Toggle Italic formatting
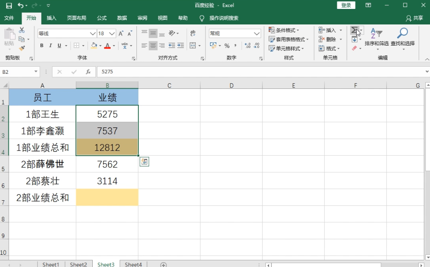The width and height of the screenshot is (430, 267). [50, 46]
